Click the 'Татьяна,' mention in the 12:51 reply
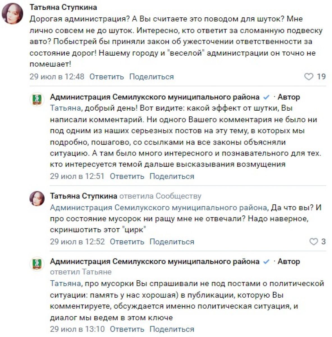332x337 pixels. tap(66, 108)
